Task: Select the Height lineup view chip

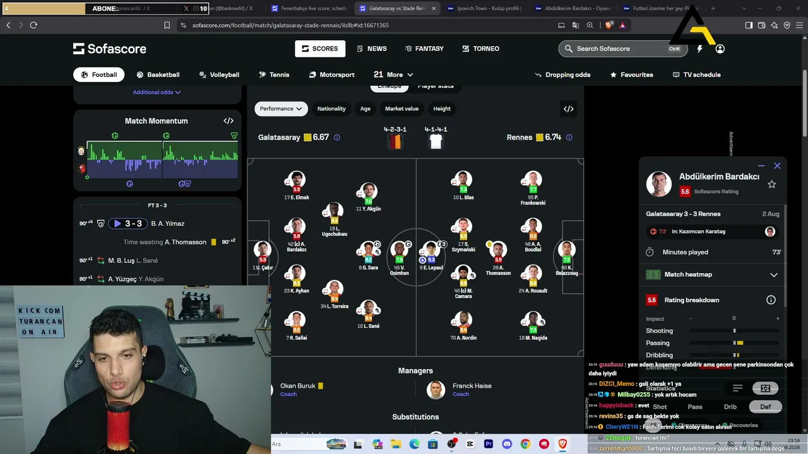Action: [x=442, y=109]
